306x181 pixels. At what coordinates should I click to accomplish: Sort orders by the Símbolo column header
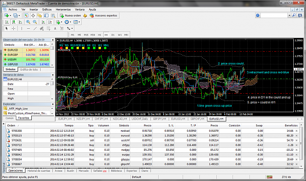point(124,125)
